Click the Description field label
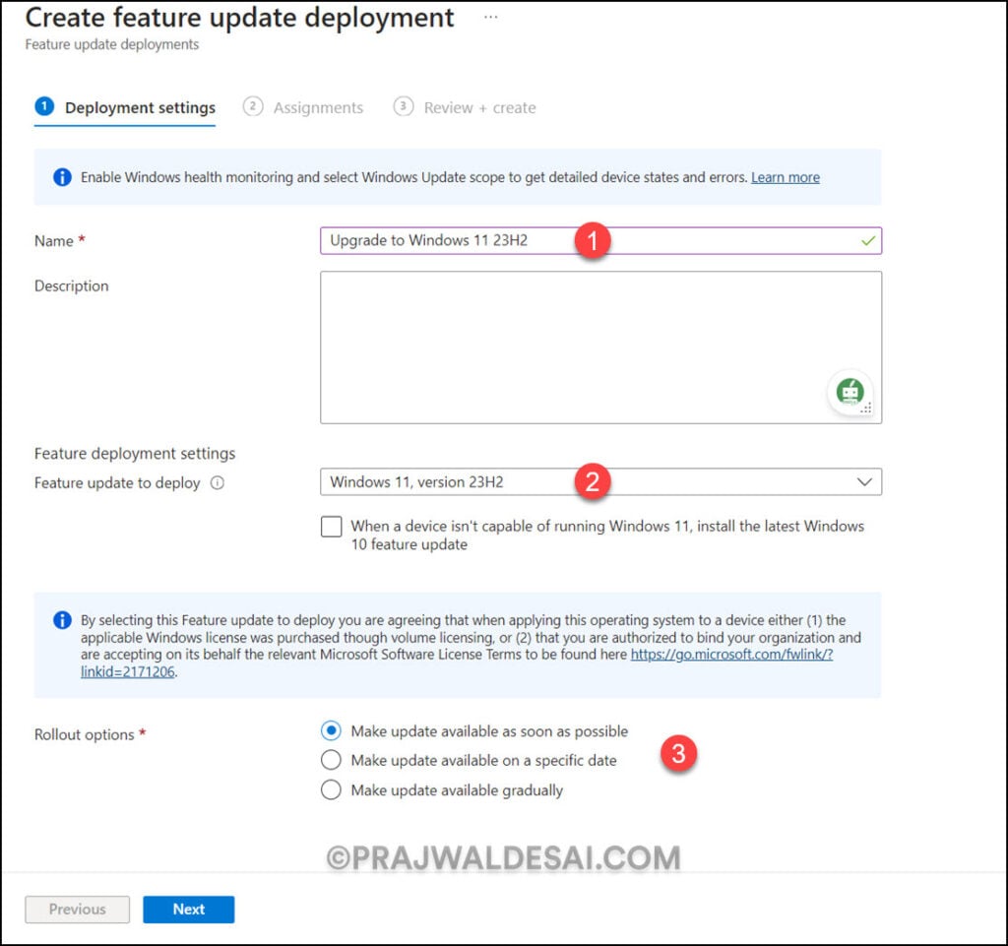 click(x=71, y=286)
